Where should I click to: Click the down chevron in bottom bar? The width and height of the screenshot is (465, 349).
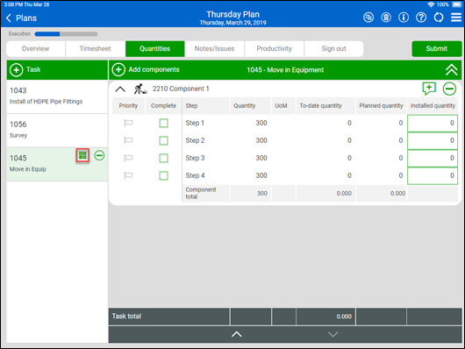tap(333, 334)
